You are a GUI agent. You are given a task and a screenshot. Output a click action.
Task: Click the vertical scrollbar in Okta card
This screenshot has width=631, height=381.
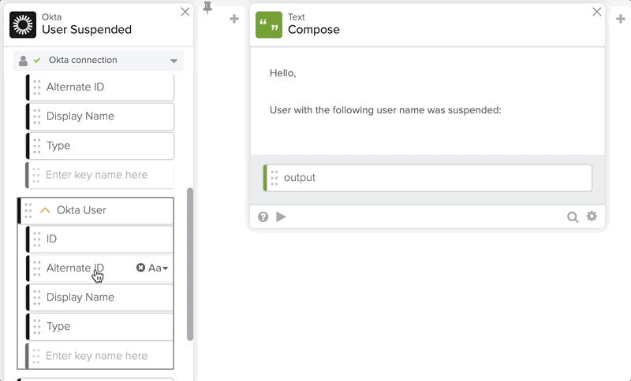click(189, 263)
